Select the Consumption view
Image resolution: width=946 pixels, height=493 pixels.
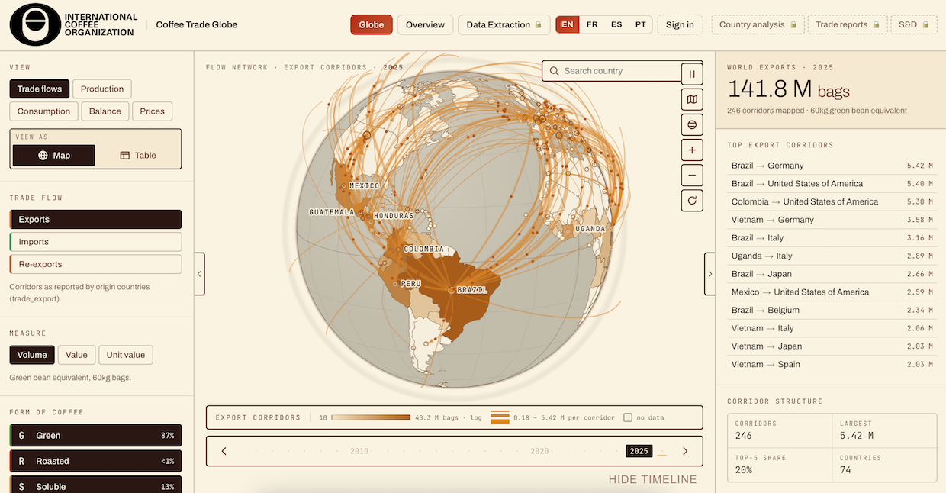44,111
